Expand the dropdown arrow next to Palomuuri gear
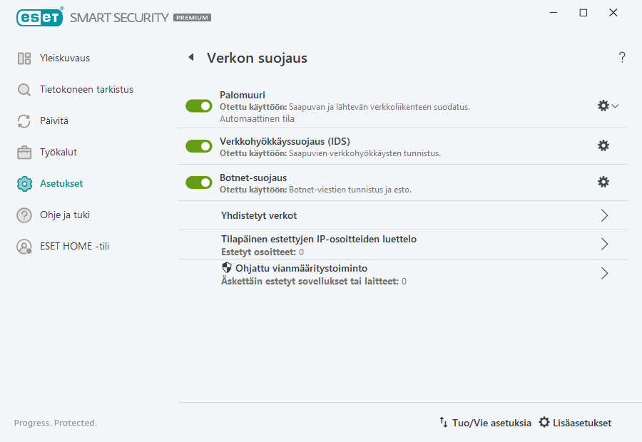The image size is (642, 442). point(615,105)
